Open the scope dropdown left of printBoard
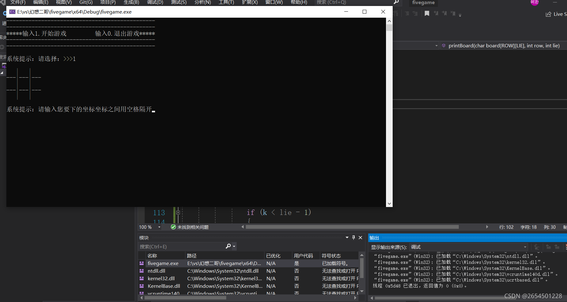 click(x=436, y=45)
